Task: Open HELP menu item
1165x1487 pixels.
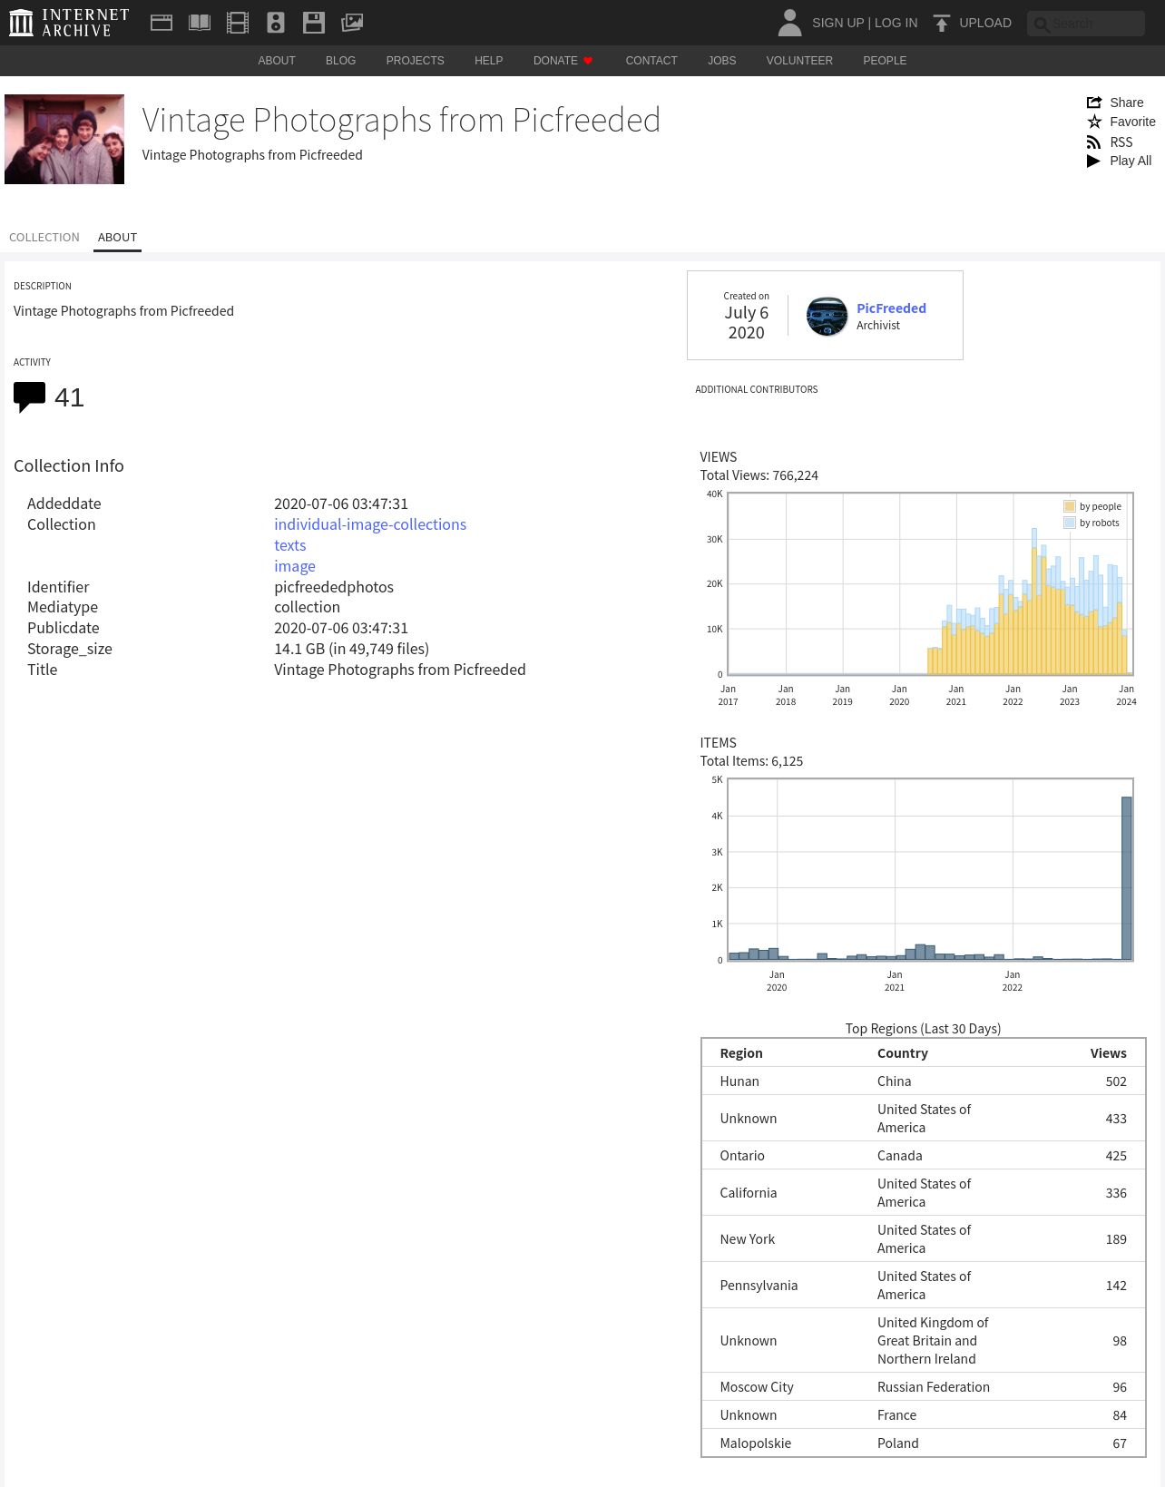Action: (489, 61)
